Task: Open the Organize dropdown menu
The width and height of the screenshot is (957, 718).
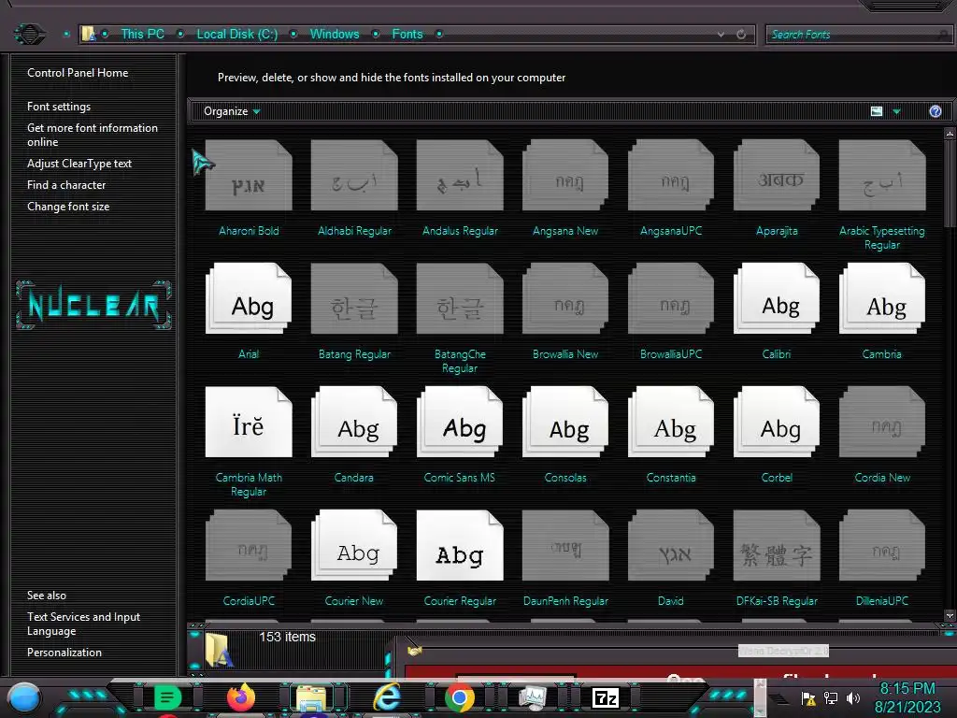Action: tap(232, 111)
